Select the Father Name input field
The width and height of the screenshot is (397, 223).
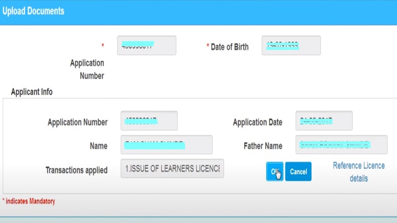(341, 145)
